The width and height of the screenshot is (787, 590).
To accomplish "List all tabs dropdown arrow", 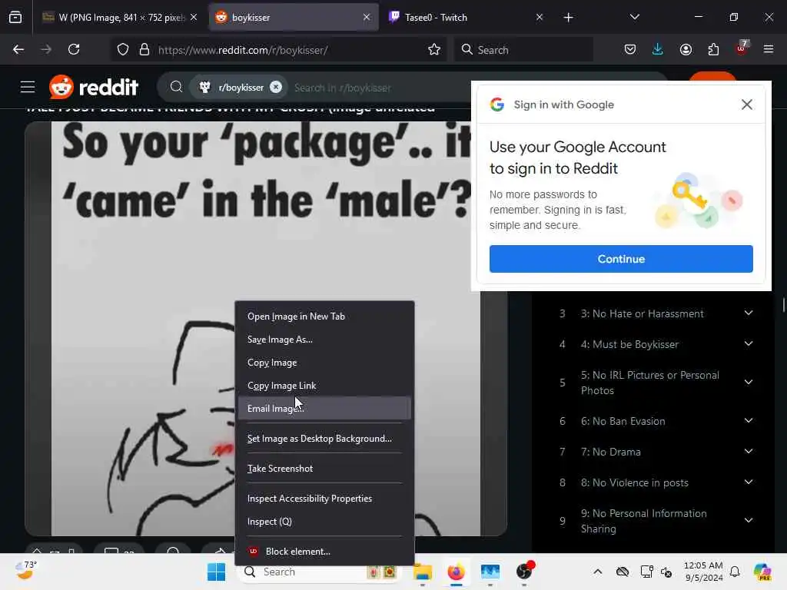I will [634, 17].
